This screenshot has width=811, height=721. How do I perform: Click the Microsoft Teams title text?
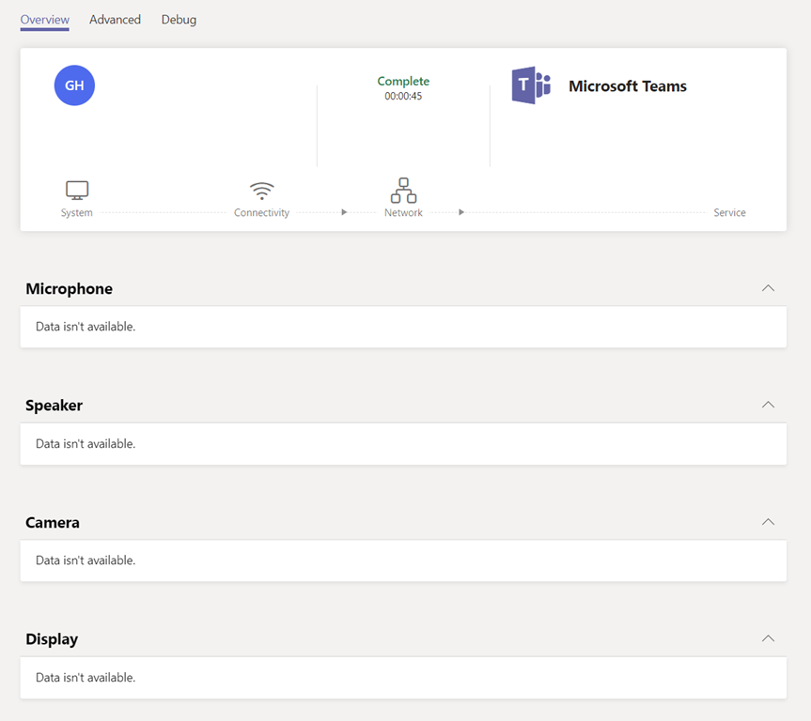coord(627,86)
